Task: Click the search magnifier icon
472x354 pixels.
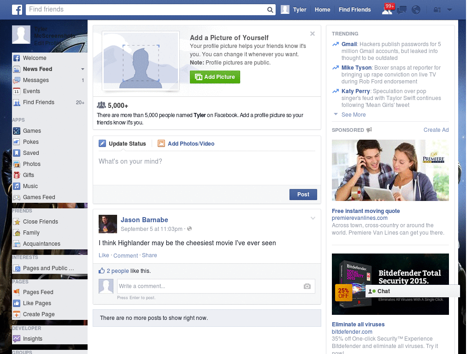Action: (x=270, y=10)
